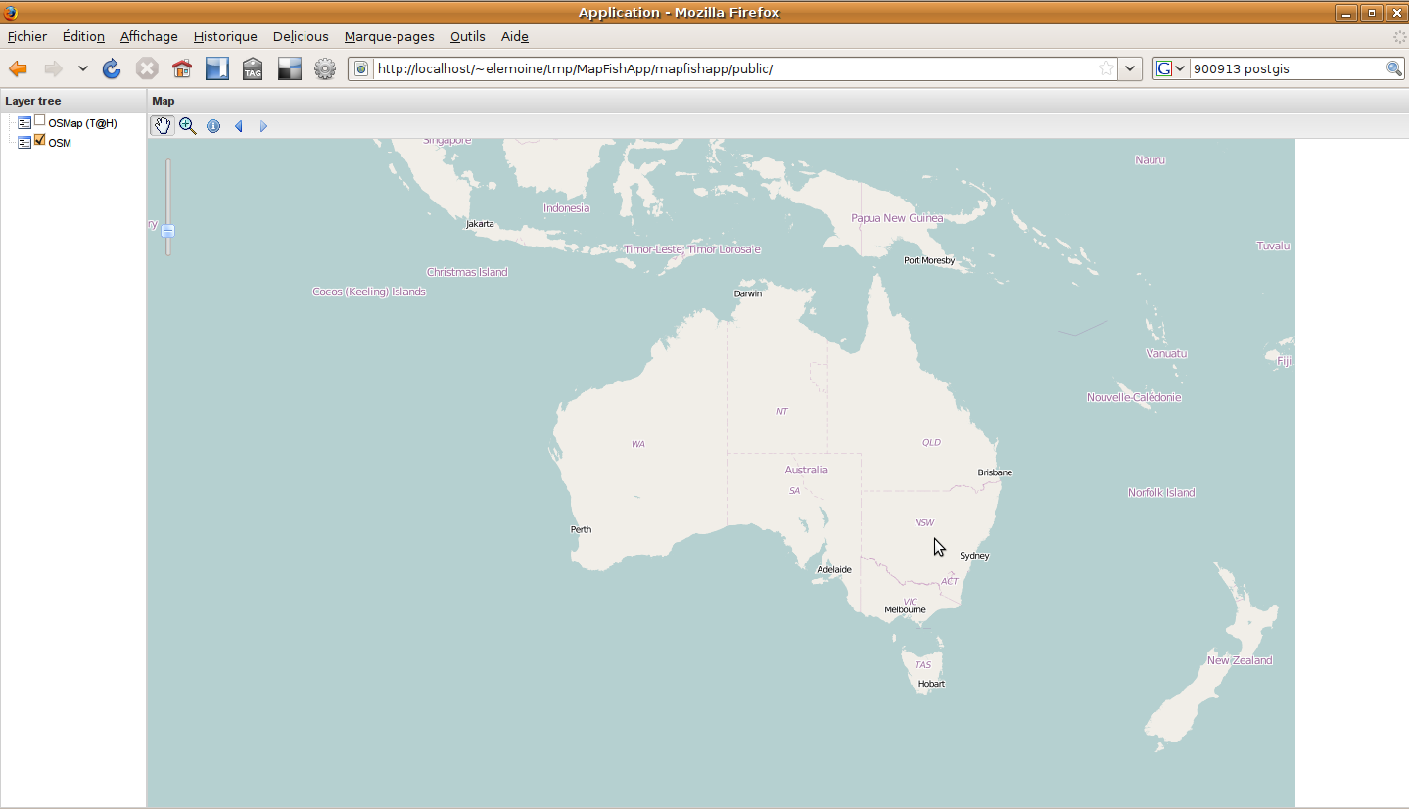Image resolution: width=1409 pixels, height=809 pixels.
Task: Click the URL address field
Action: click(734, 68)
